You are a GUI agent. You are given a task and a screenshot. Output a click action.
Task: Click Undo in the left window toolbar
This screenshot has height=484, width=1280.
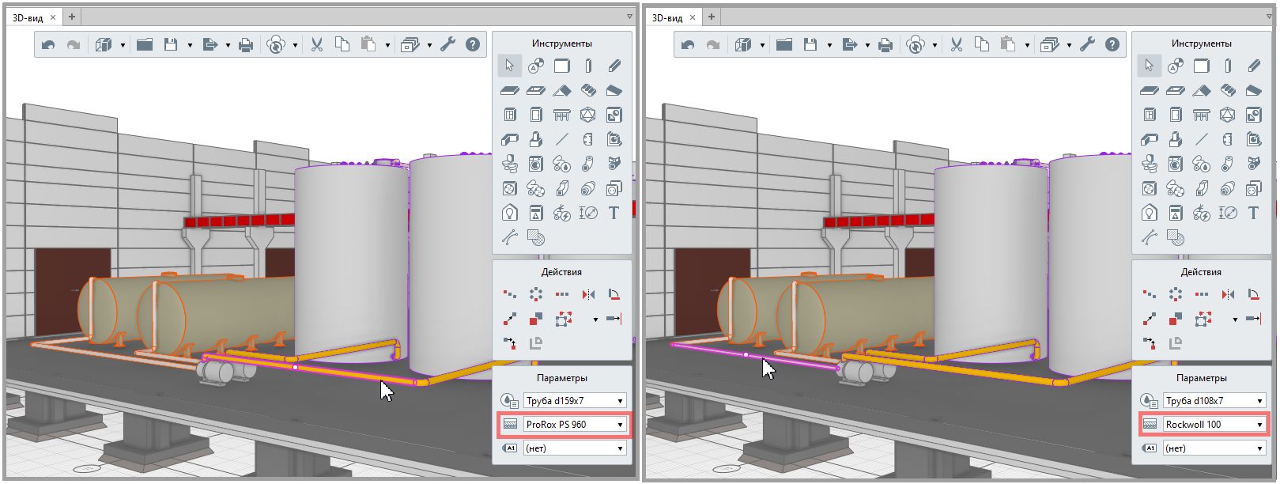click(48, 45)
